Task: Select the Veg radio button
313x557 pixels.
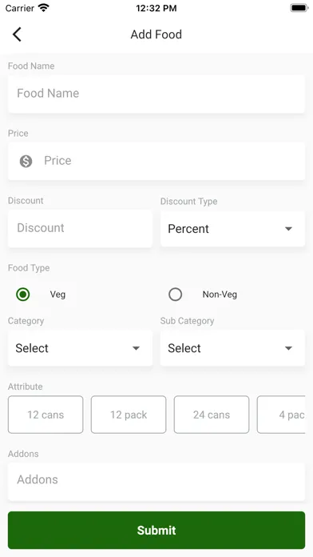Action: tap(23, 295)
